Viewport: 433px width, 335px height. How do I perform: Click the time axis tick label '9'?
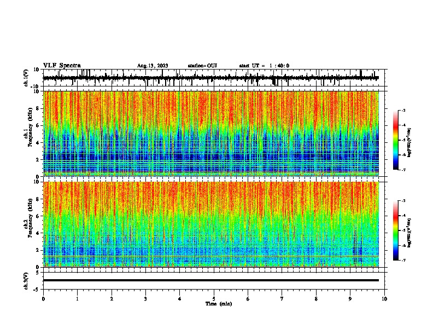350,299
